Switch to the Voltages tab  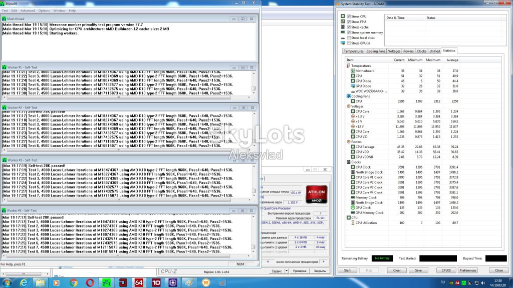click(394, 51)
